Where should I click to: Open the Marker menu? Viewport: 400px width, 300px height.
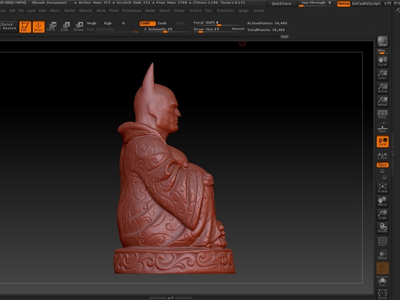(x=69, y=11)
